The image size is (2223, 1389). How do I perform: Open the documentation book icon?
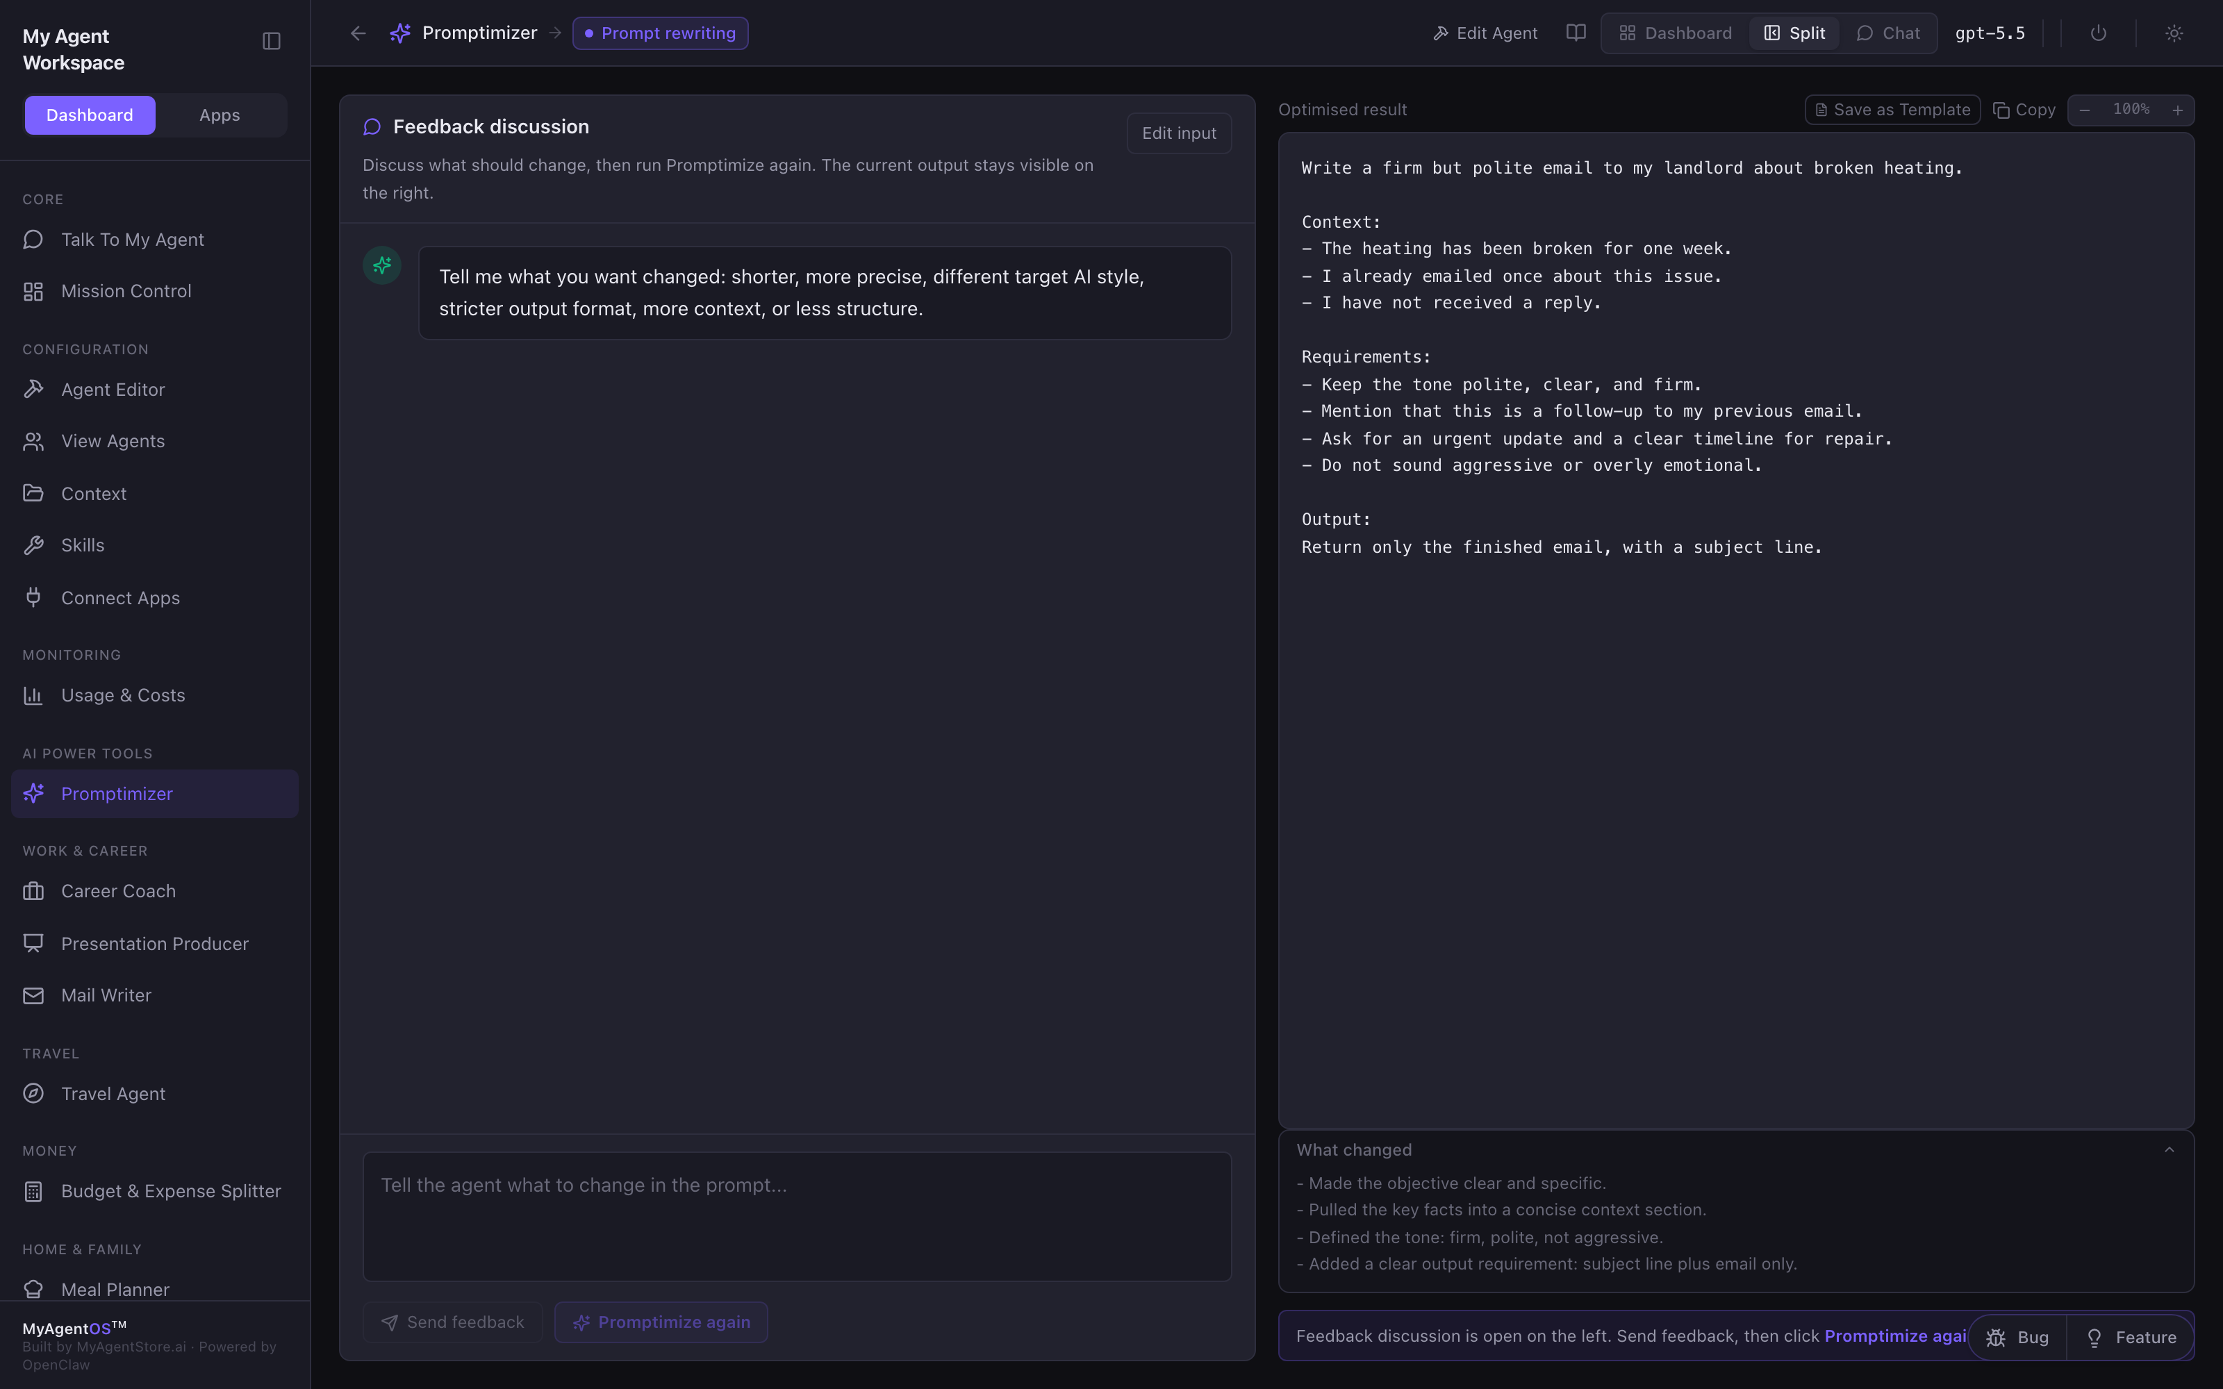coord(1576,33)
